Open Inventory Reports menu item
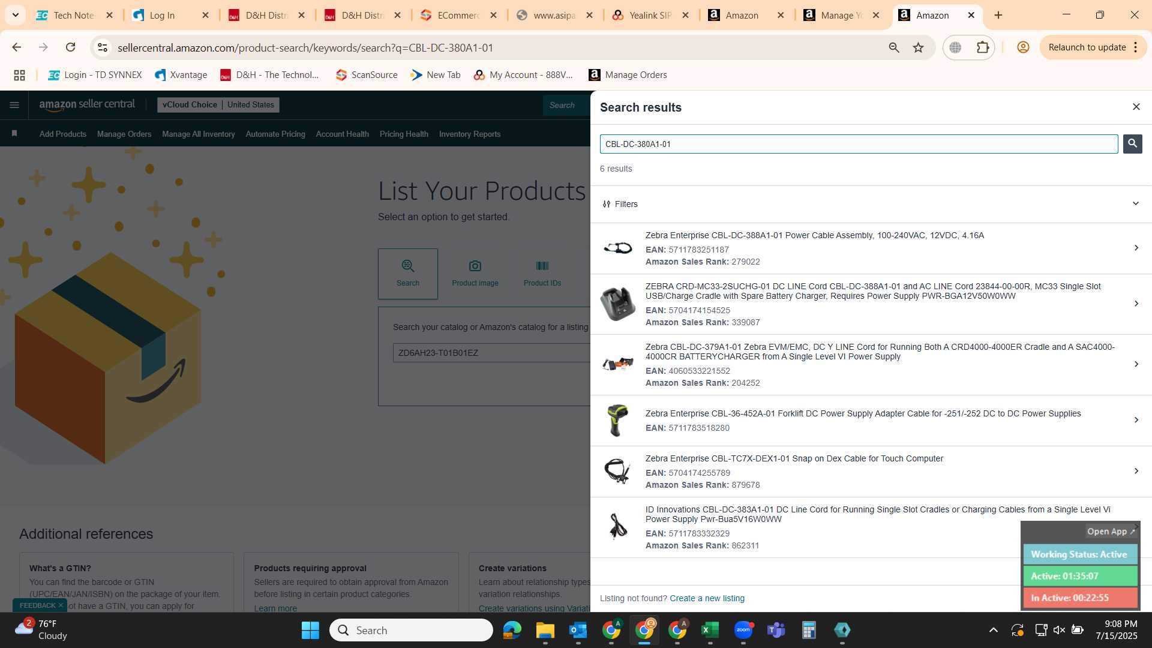The image size is (1152, 648). tap(470, 134)
